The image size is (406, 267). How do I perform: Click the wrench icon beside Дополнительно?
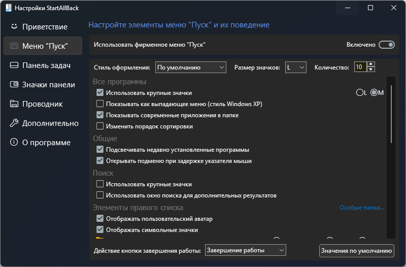14,123
